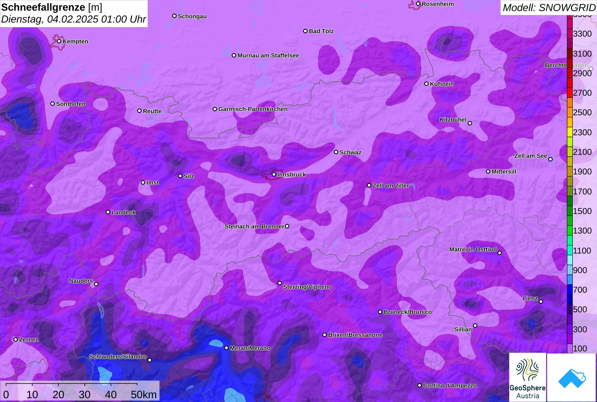Click the Kufstein marker dot
597x402 pixels.
click(426, 84)
